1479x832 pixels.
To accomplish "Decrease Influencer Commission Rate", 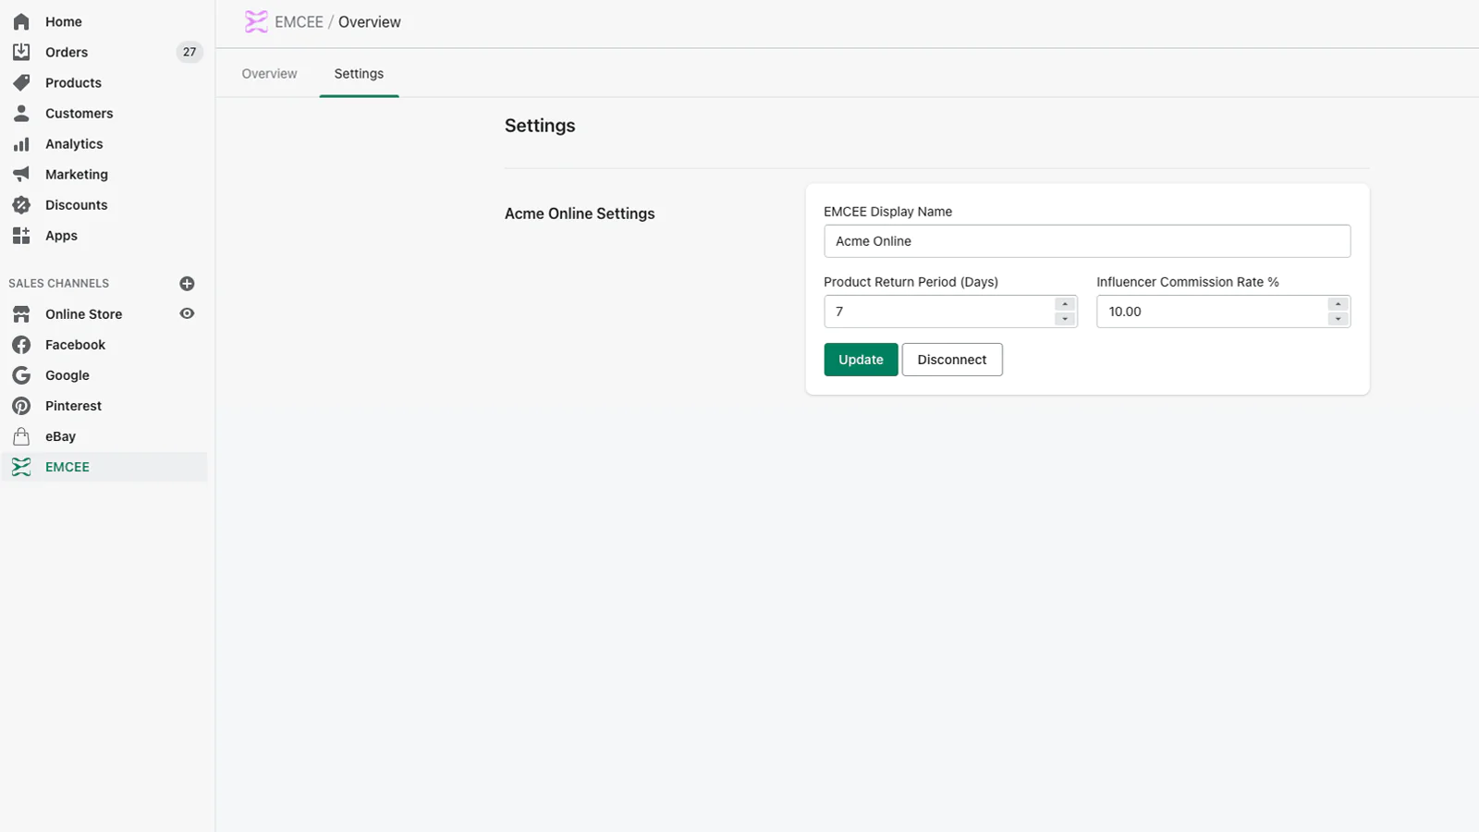I will click(x=1338, y=319).
